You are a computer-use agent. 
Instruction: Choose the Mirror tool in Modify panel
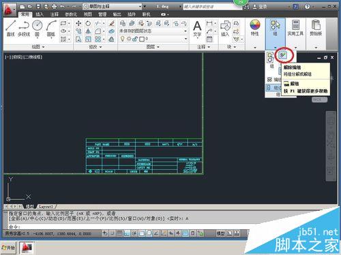point(88,31)
